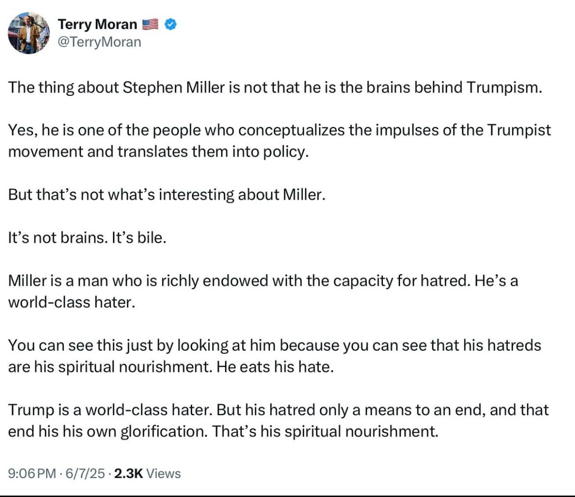Click the paragraph starting 'You can see this'

275,356
